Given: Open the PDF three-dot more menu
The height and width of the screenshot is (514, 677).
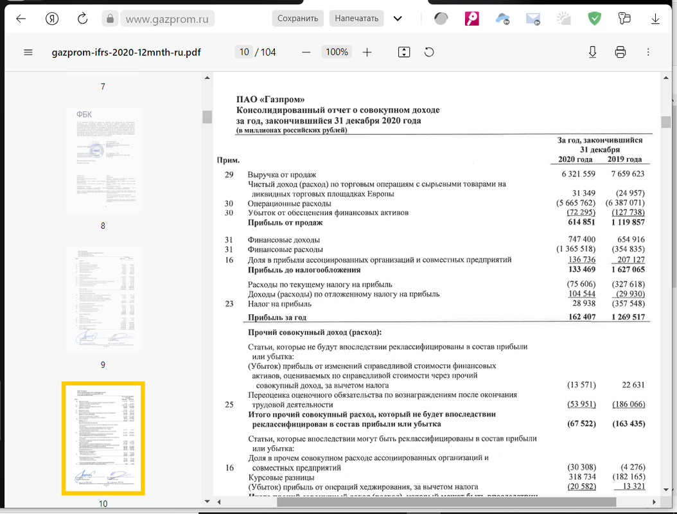Looking at the screenshot, I should pos(648,52).
